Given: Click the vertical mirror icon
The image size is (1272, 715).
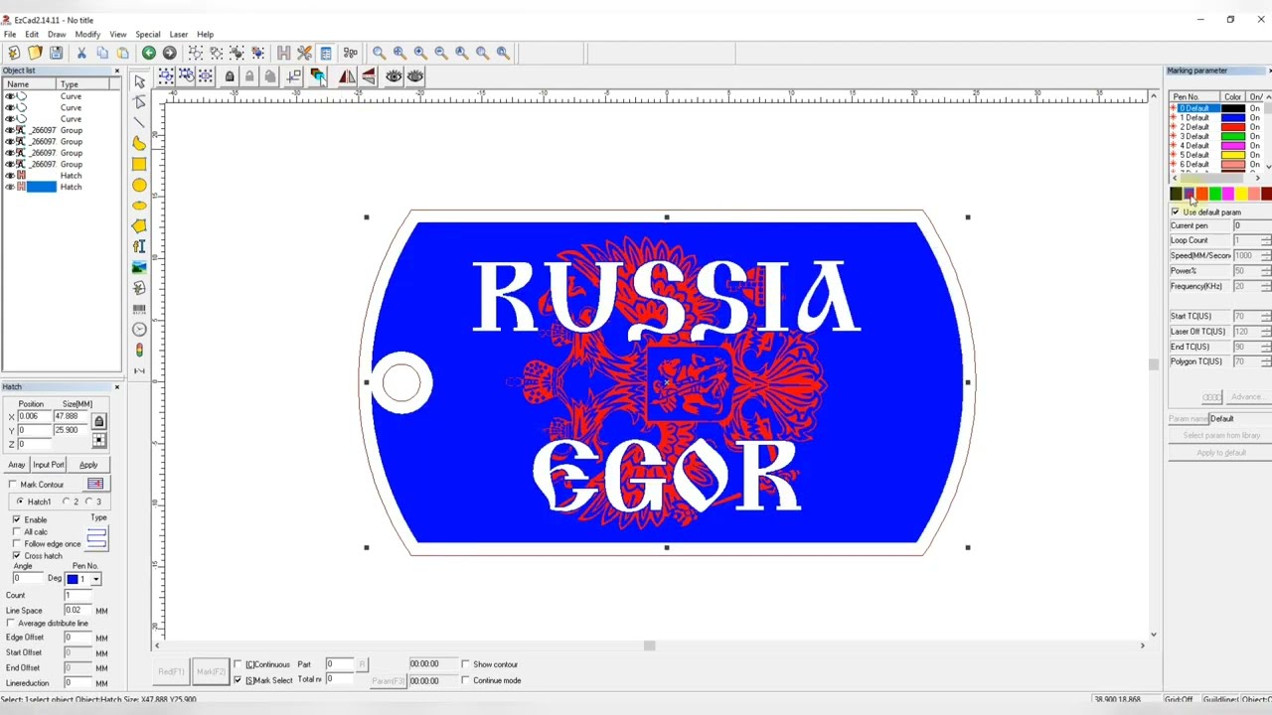Looking at the screenshot, I should point(368,76).
